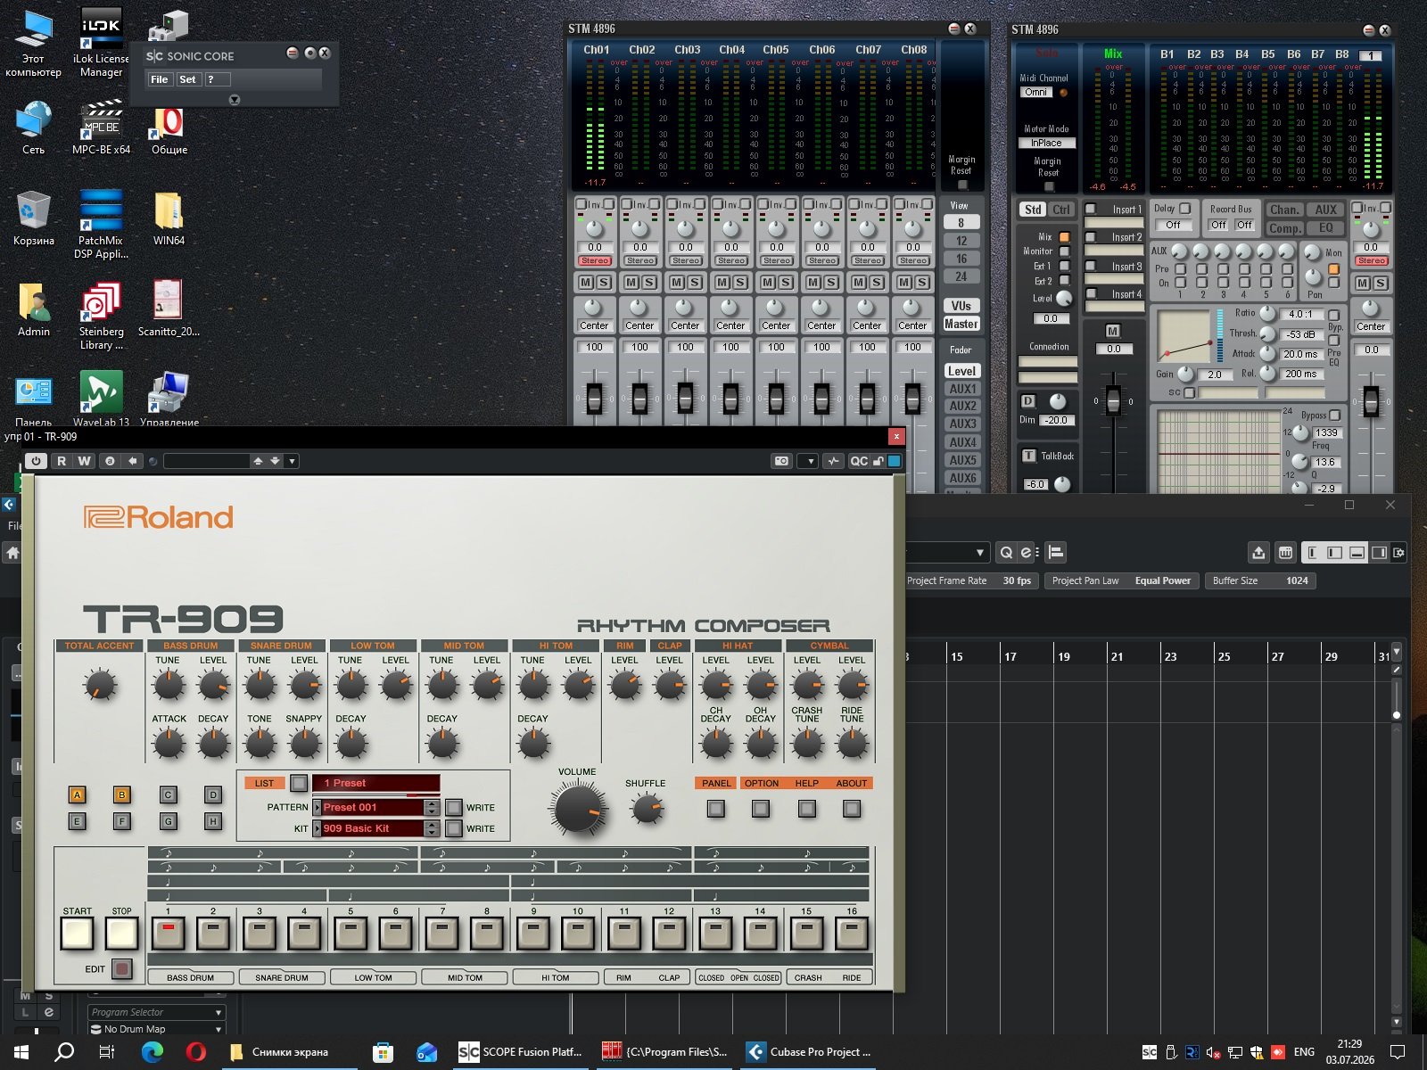Select pattern bank B on TR-909
Viewport: 1427px width, 1070px height.
[122, 794]
